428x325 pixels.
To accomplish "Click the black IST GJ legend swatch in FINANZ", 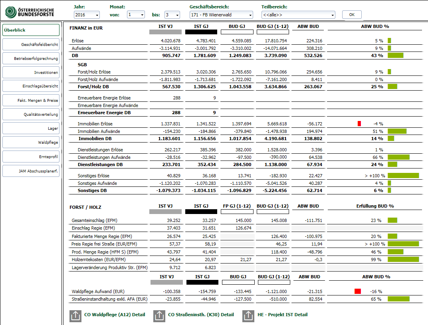I will click(x=201, y=32).
